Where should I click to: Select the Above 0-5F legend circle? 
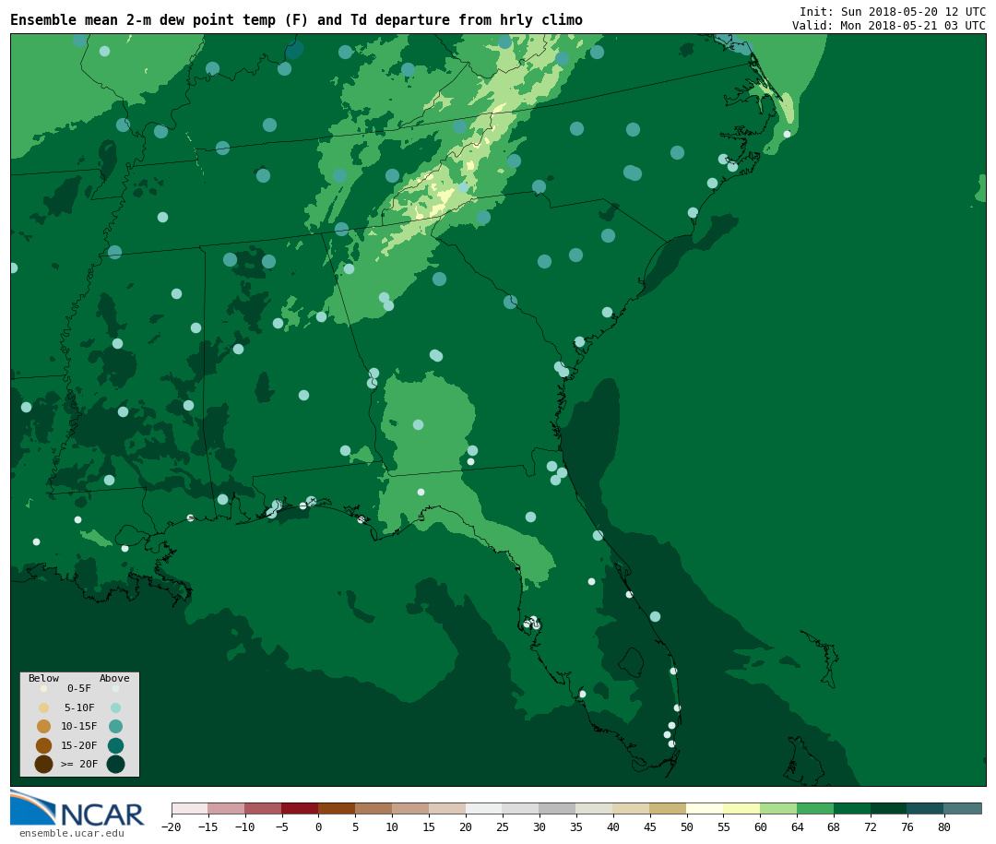click(x=115, y=688)
